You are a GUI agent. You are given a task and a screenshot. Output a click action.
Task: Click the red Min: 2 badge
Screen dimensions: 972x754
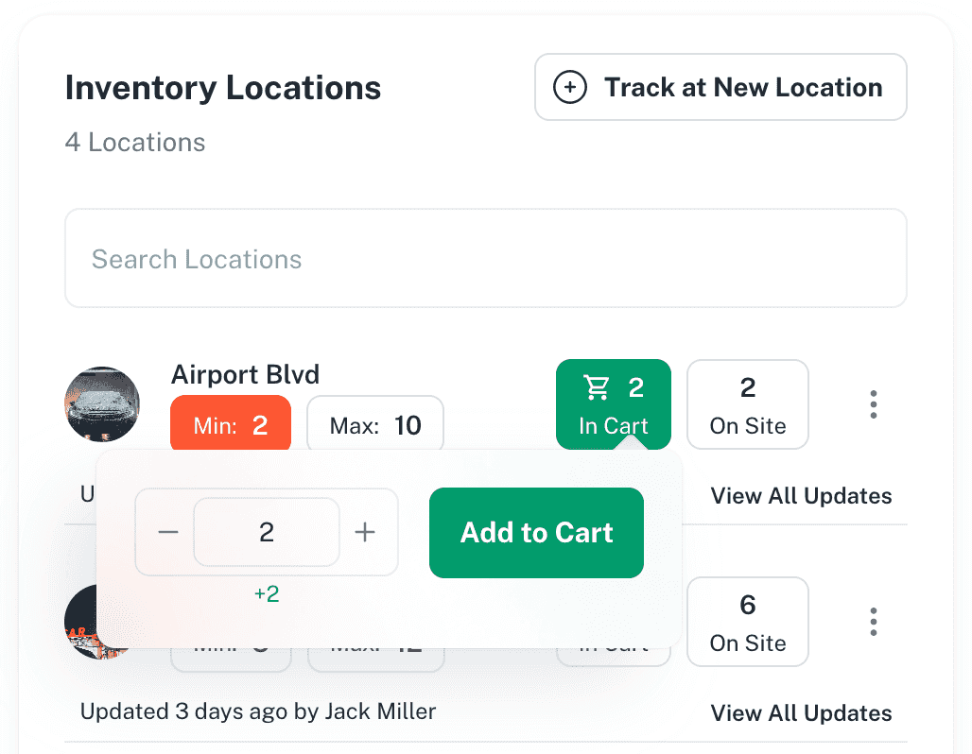[x=231, y=425]
